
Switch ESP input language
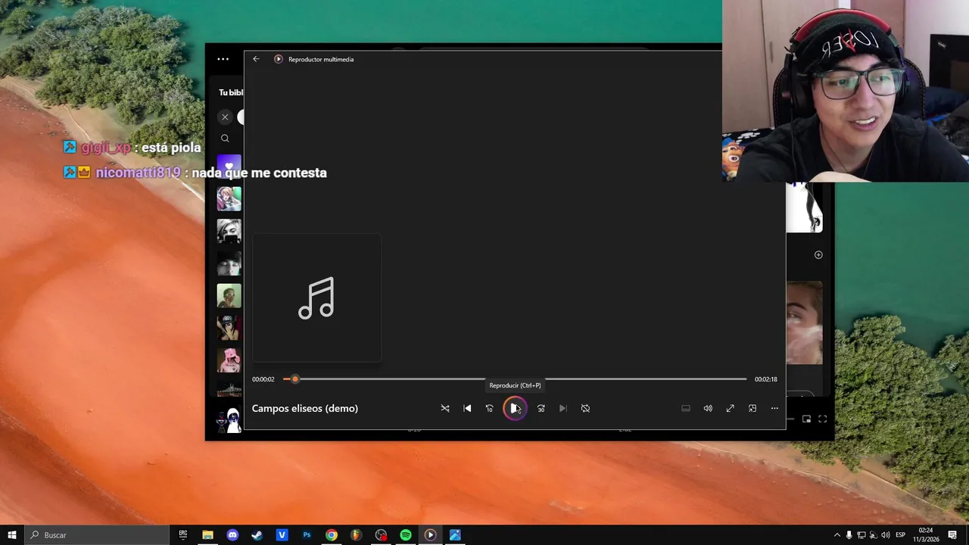(900, 535)
